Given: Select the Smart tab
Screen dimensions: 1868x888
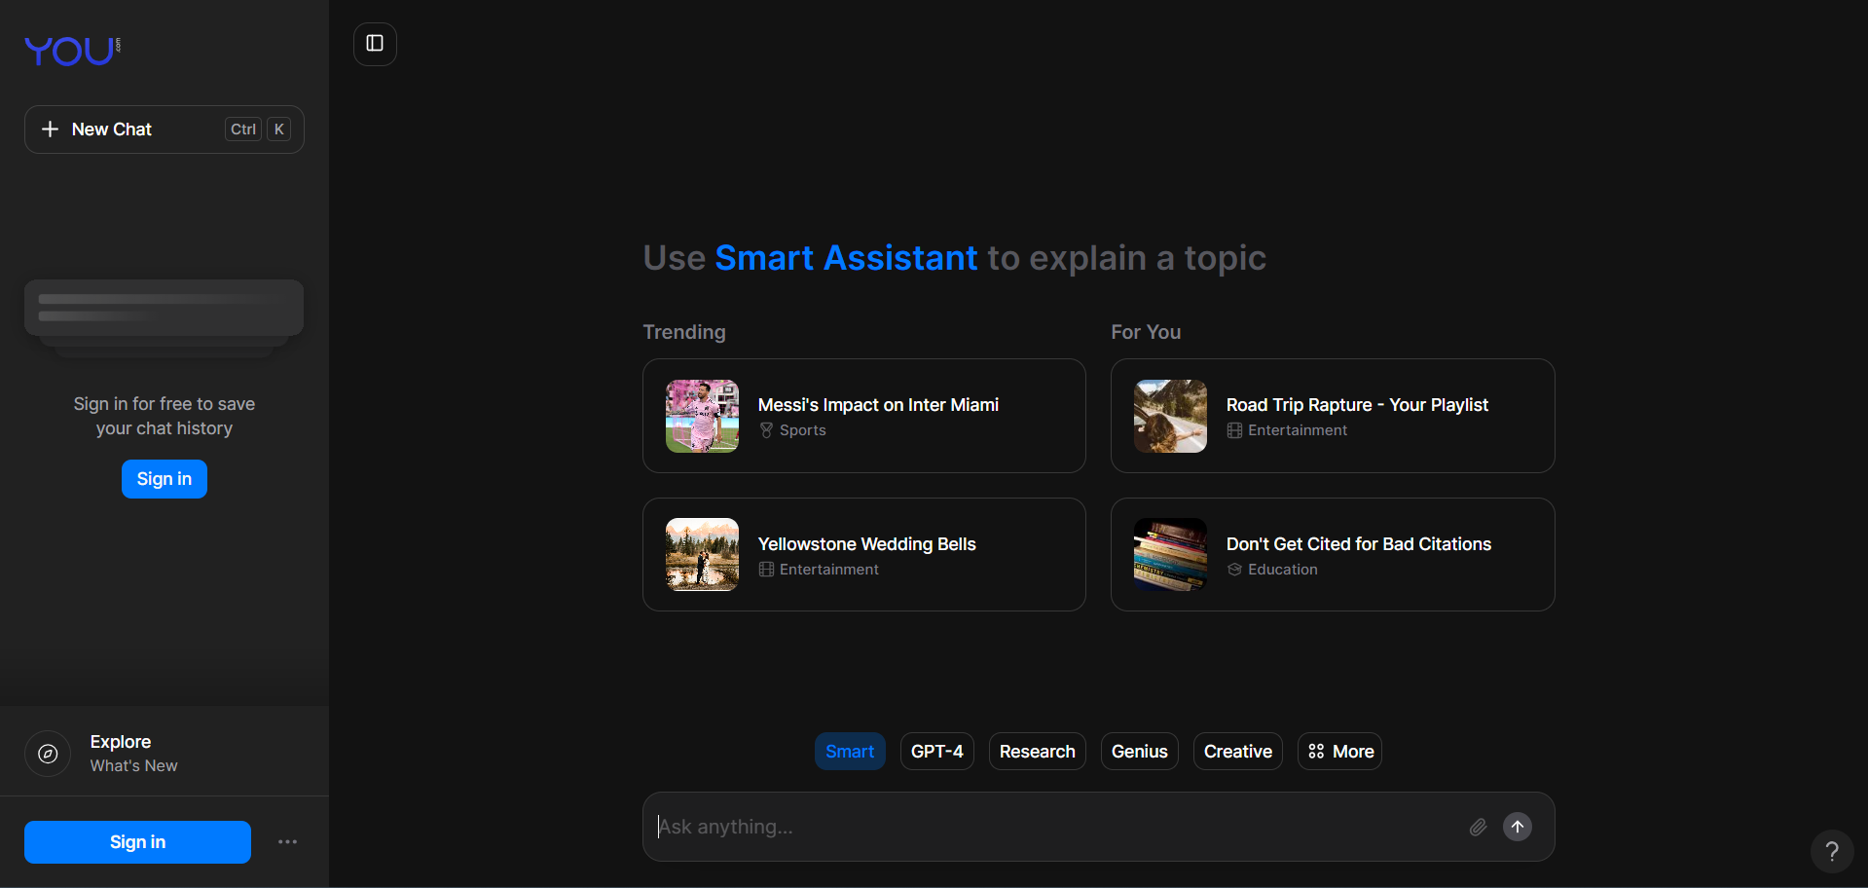Looking at the screenshot, I should click(x=849, y=751).
